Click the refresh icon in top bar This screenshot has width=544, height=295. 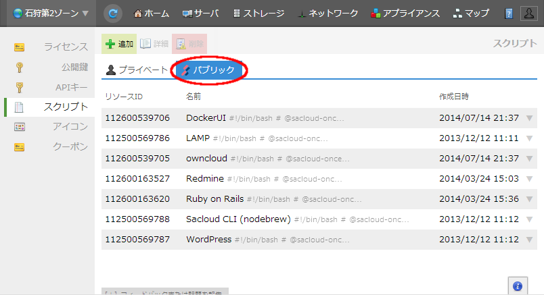click(113, 14)
